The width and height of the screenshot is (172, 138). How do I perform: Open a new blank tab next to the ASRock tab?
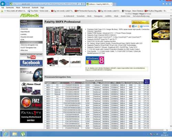(x=115, y=4)
